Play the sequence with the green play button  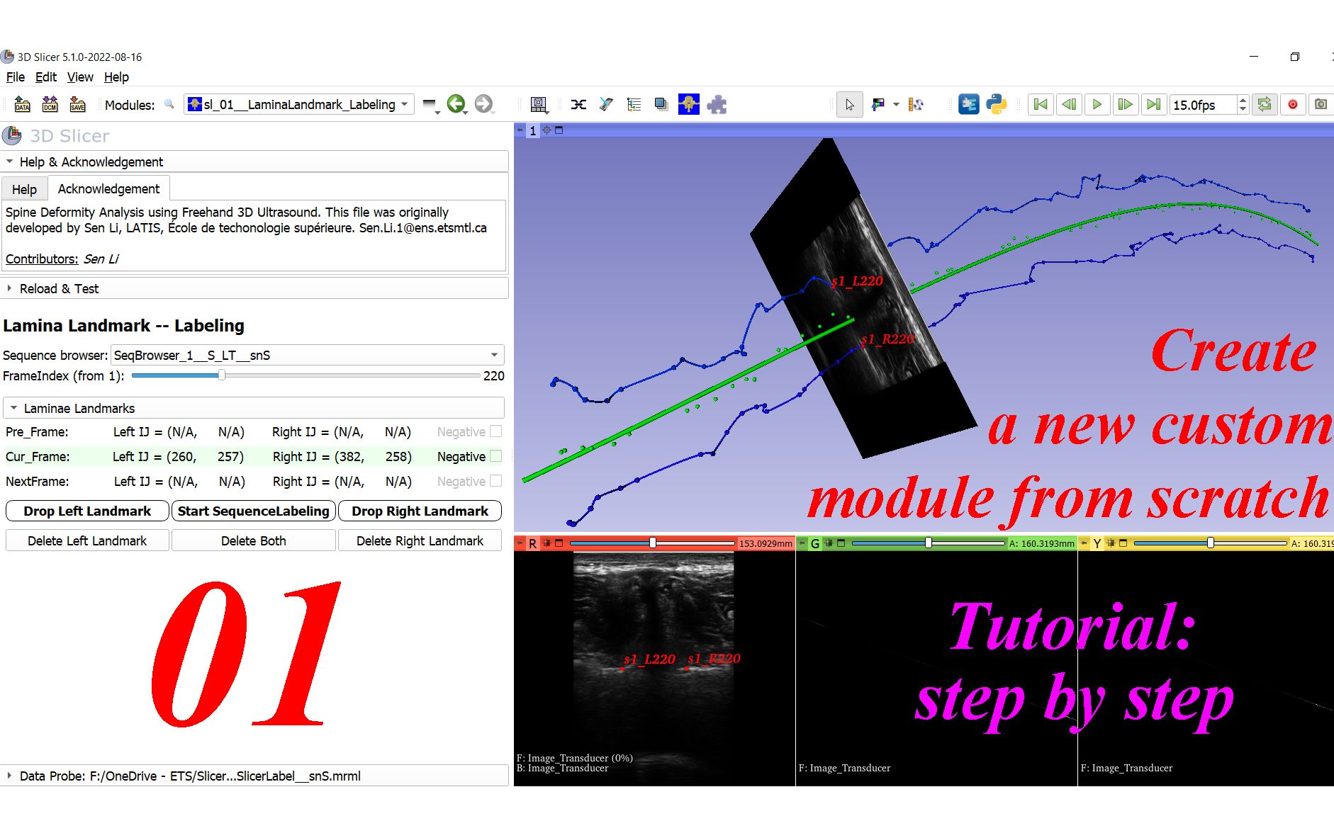pos(1097,104)
